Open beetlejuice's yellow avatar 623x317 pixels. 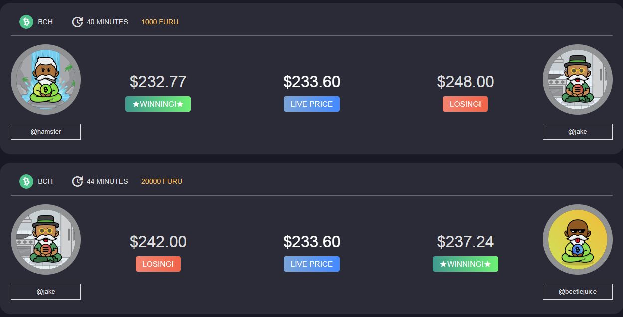pos(578,240)
